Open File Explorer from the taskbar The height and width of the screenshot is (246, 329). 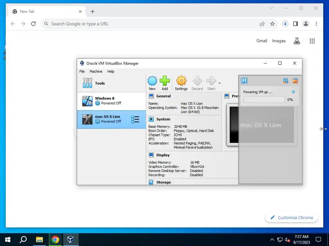coord(39,240)
